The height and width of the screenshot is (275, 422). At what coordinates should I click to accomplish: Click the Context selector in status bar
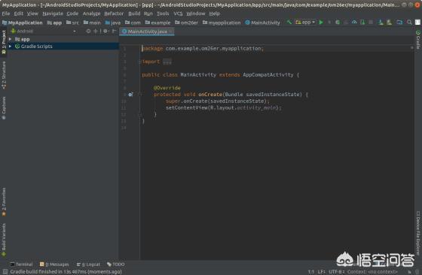click(x=372, y=271)
